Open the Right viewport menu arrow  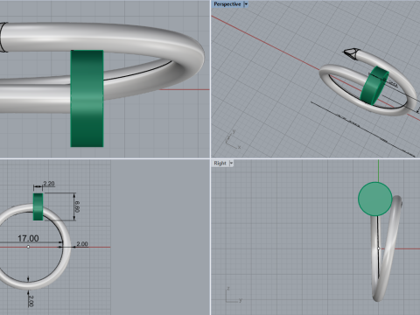(x=231, y=164)
